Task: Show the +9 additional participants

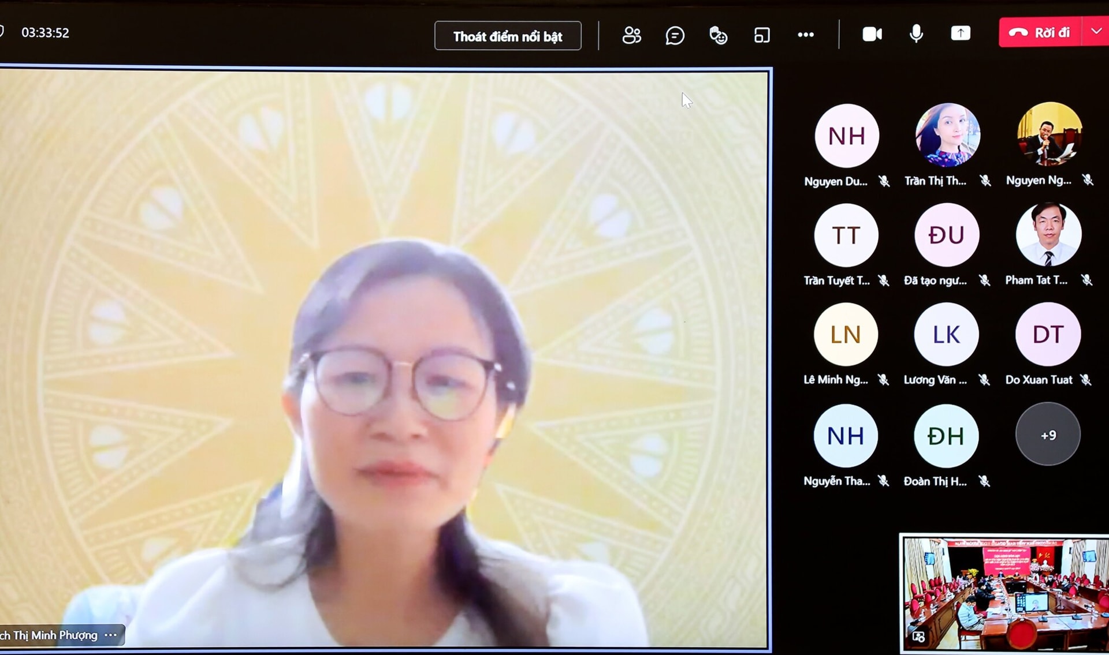Action: click(x=1048, y=435)
